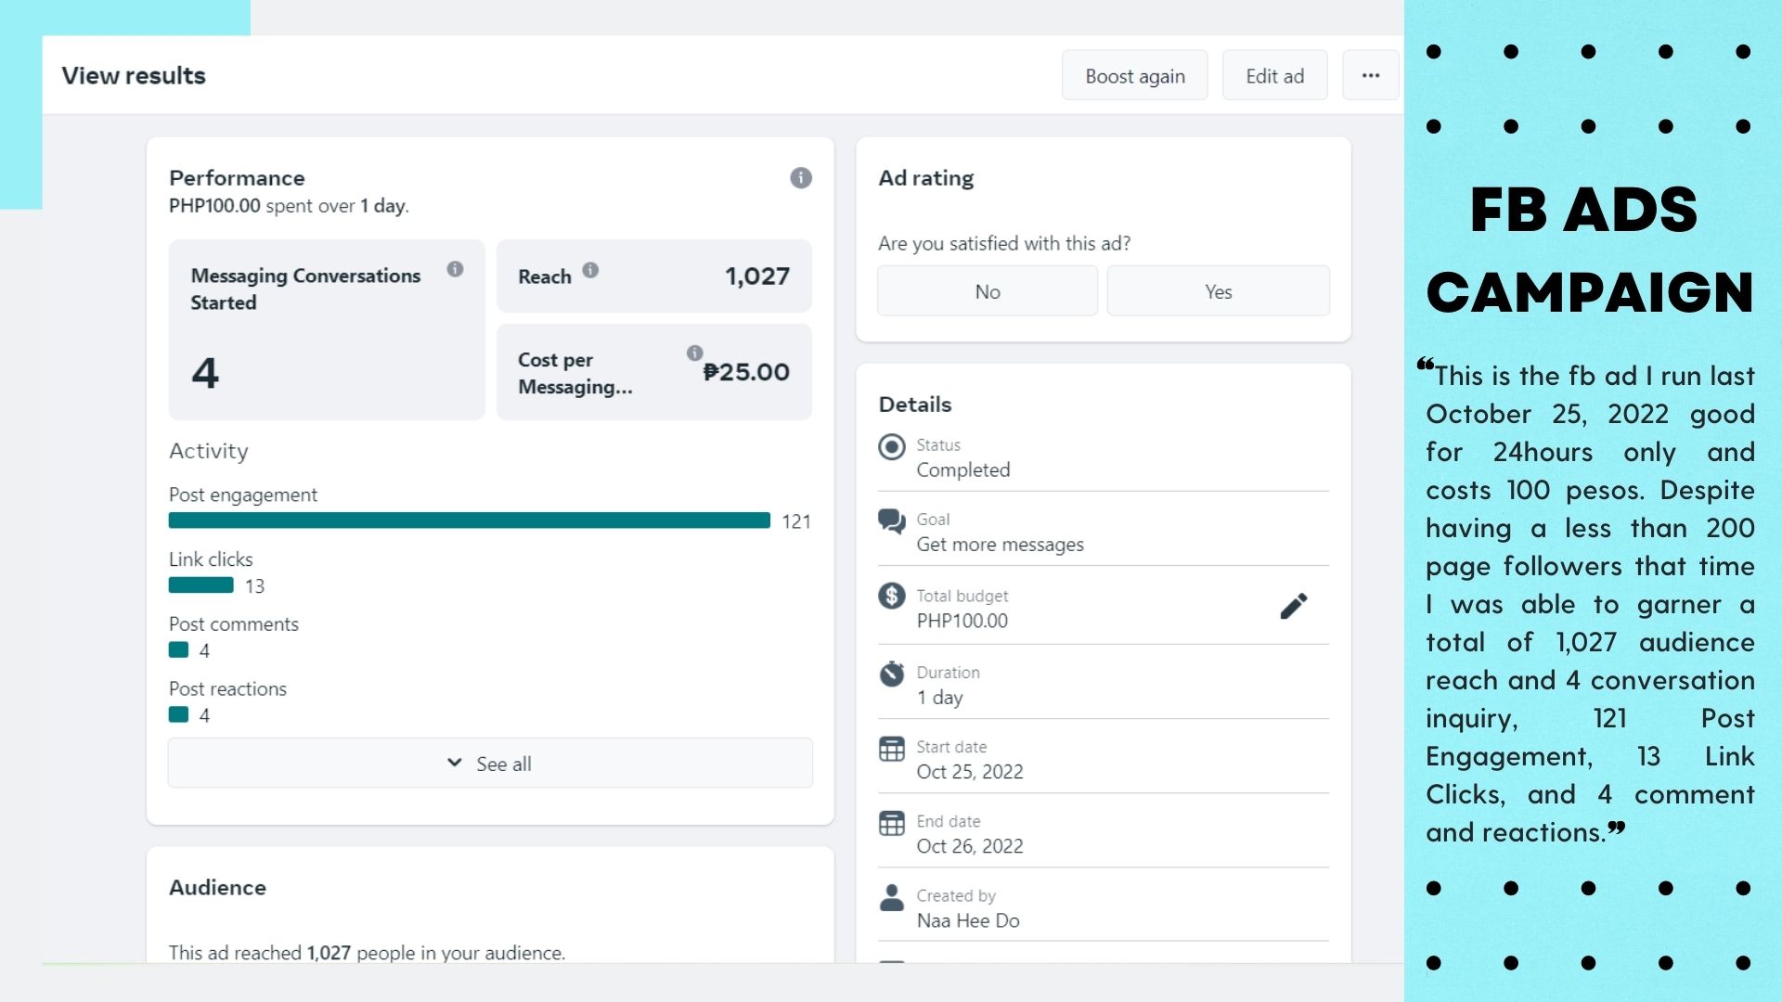Image resolution: width=1782 pixels, height=1002 pixels.
Task: Click info icon beside Messaging Conversations Started
Action: tap(455, 269)
